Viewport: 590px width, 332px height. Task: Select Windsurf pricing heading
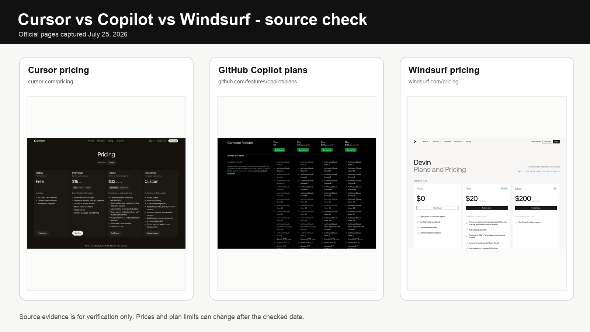tap(444, 70)
